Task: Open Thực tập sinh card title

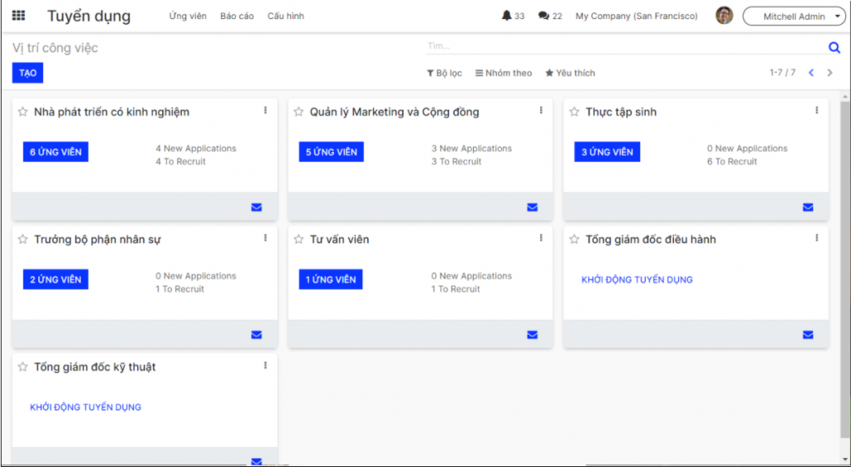Action: pyautogui.click(x=622, y=111)
